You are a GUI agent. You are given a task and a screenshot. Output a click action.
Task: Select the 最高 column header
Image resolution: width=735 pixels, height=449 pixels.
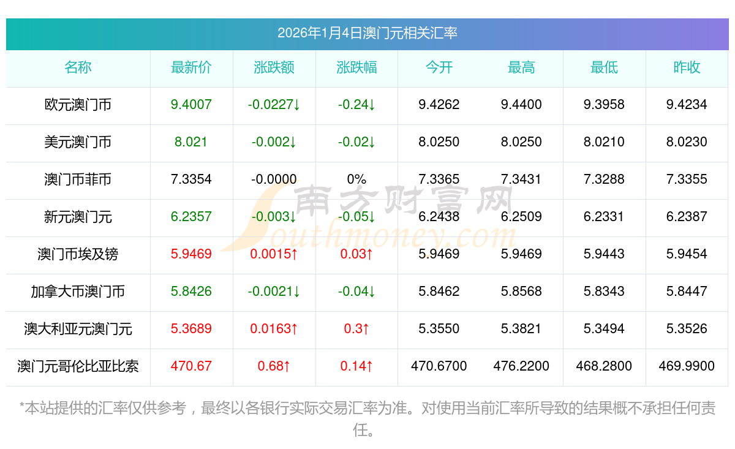(521, 68)
